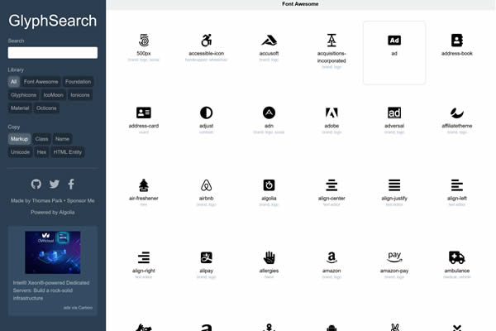Image resolution: width=496 pixels, height=331 pixels.
Task: Open the GitHub link icon
Action: click(x=36, y=184)
